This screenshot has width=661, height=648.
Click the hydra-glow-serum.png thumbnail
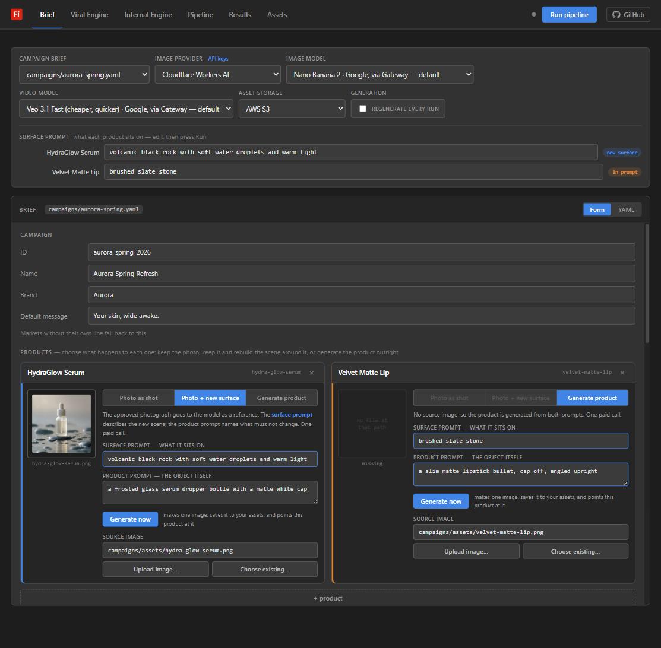click(x=62, y=424)
